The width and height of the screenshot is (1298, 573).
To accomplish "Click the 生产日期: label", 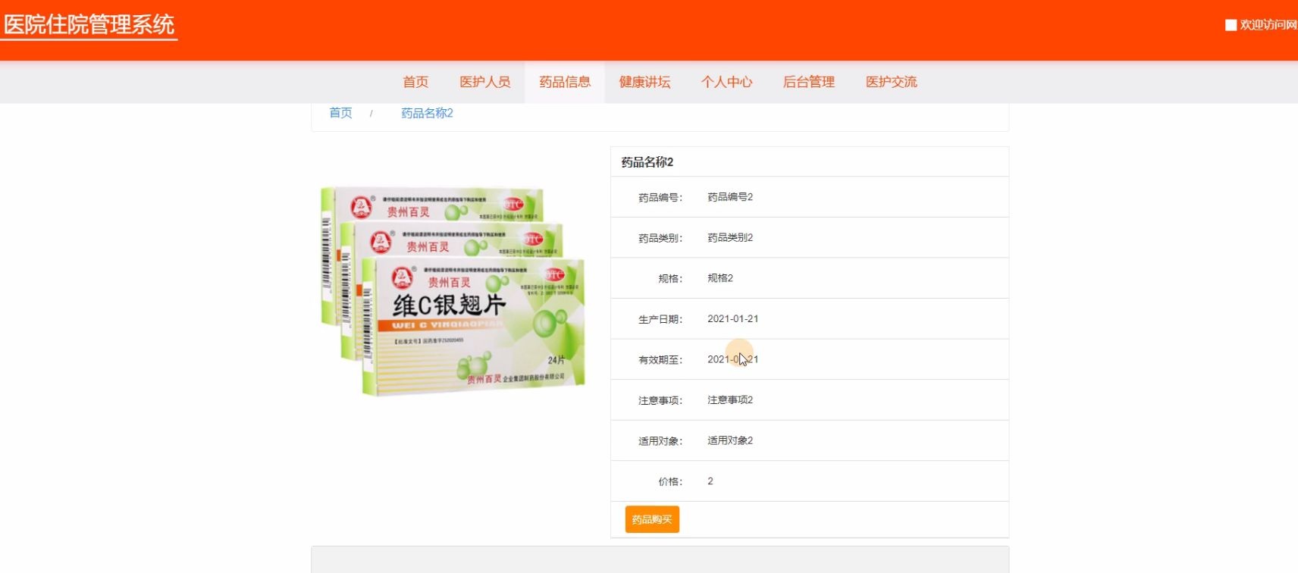I will coord(660,320).
